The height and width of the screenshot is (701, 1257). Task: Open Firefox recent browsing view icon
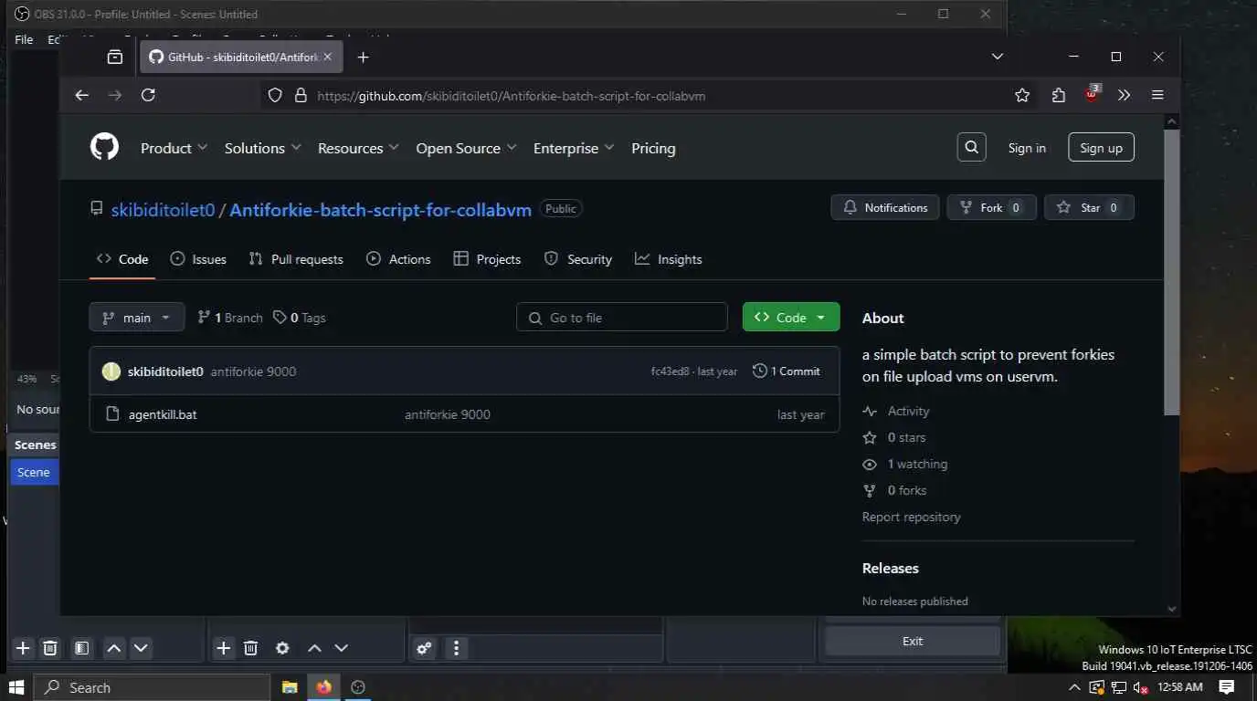(x=114, y=57)
